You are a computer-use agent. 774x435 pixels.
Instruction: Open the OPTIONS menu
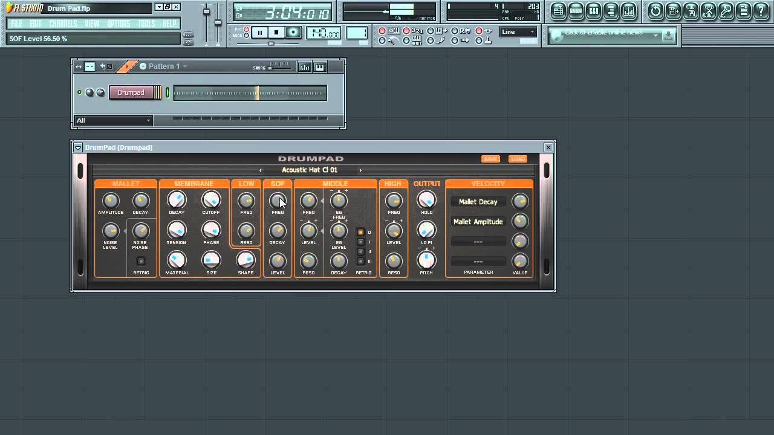(119, 24)
